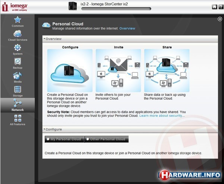224x184 pixels.
Task: Click the Share cloud illustration
Action: pyautogui.click(x=167, y=70)
